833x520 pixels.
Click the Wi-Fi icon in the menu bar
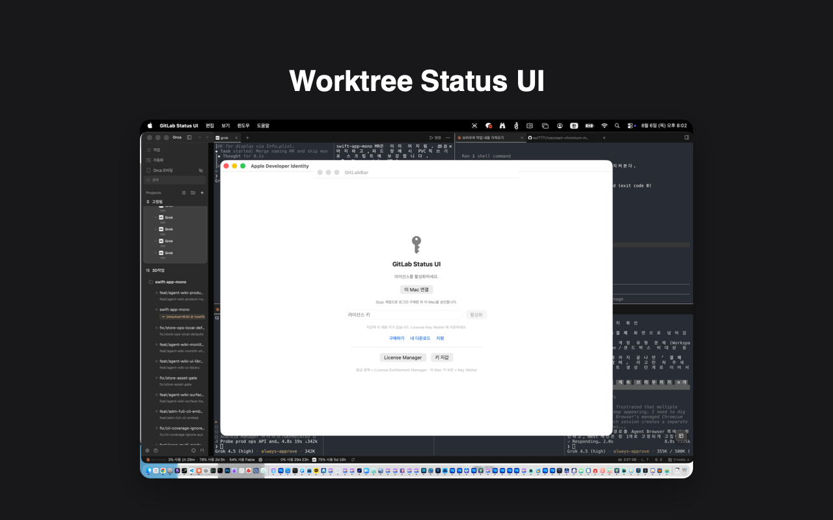604,125
